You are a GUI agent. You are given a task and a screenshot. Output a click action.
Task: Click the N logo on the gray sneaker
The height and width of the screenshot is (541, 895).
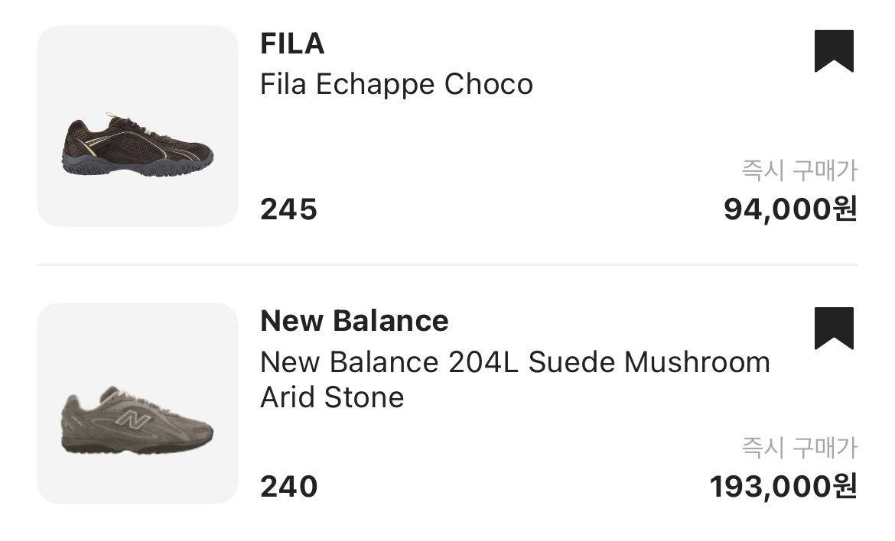click(131, 420)
